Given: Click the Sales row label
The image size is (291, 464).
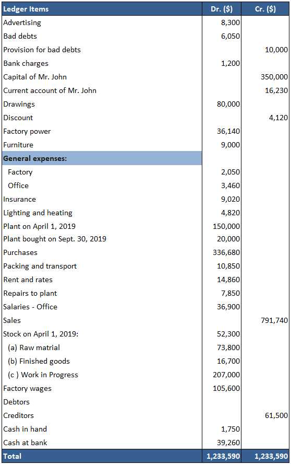Looking at the screenshot, I should (x=12, y=321).
